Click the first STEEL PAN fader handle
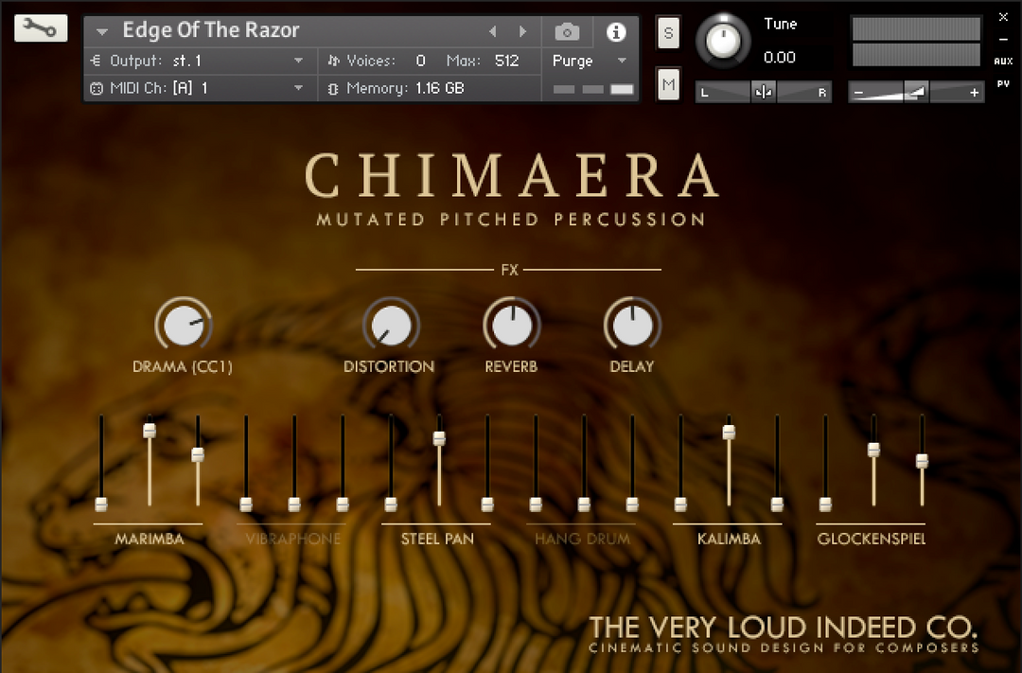 (391, 505)
